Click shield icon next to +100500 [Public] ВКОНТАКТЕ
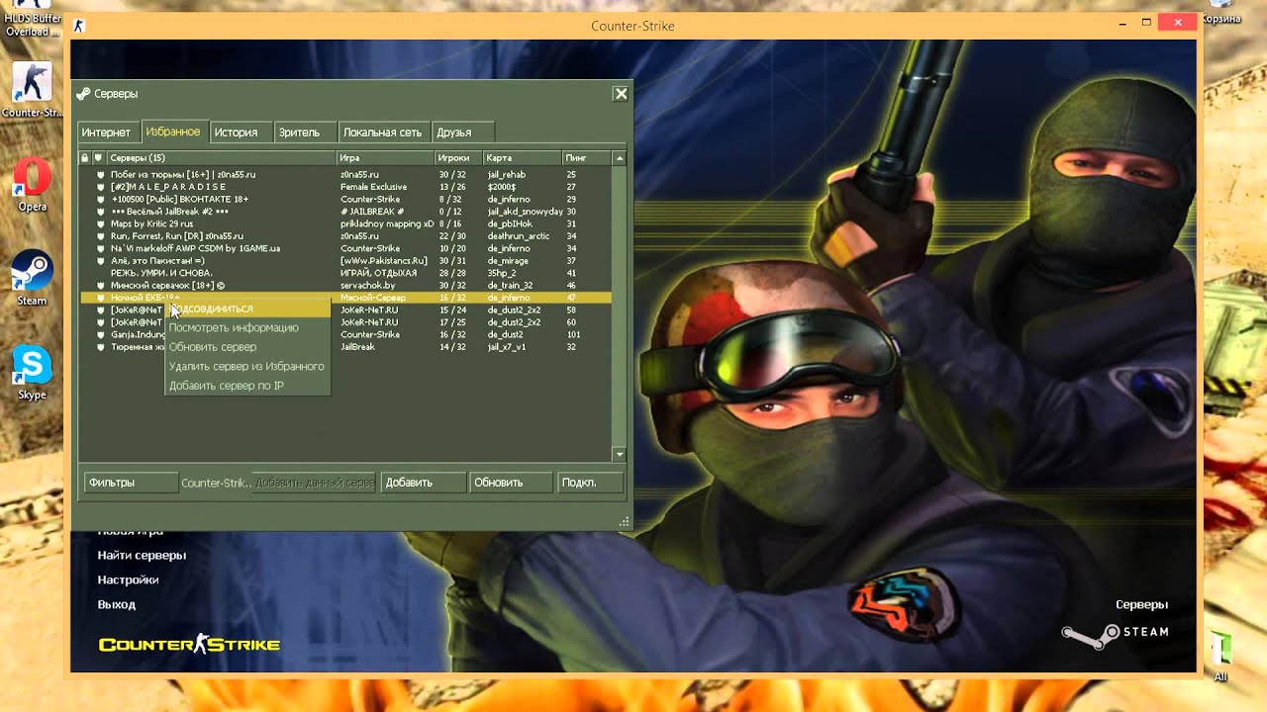1267x712 pixels. click(x=101, y=199)
